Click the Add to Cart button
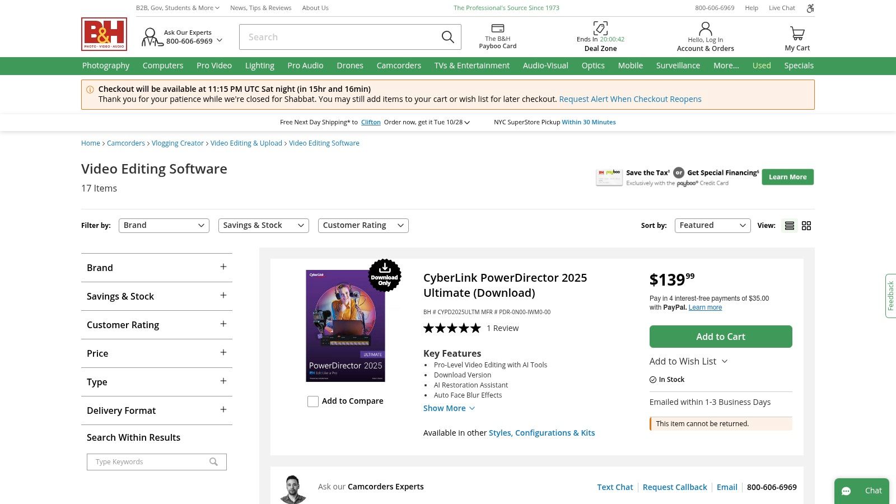Screen dimensions: 896x504 click(x=721, y=337)
